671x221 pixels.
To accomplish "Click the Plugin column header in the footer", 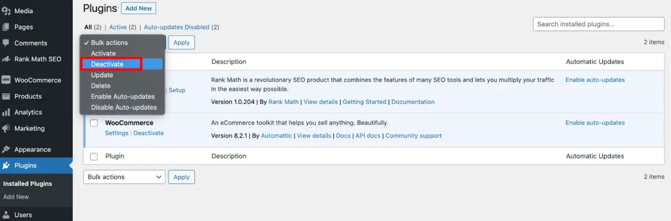I will tap(115, 156).
